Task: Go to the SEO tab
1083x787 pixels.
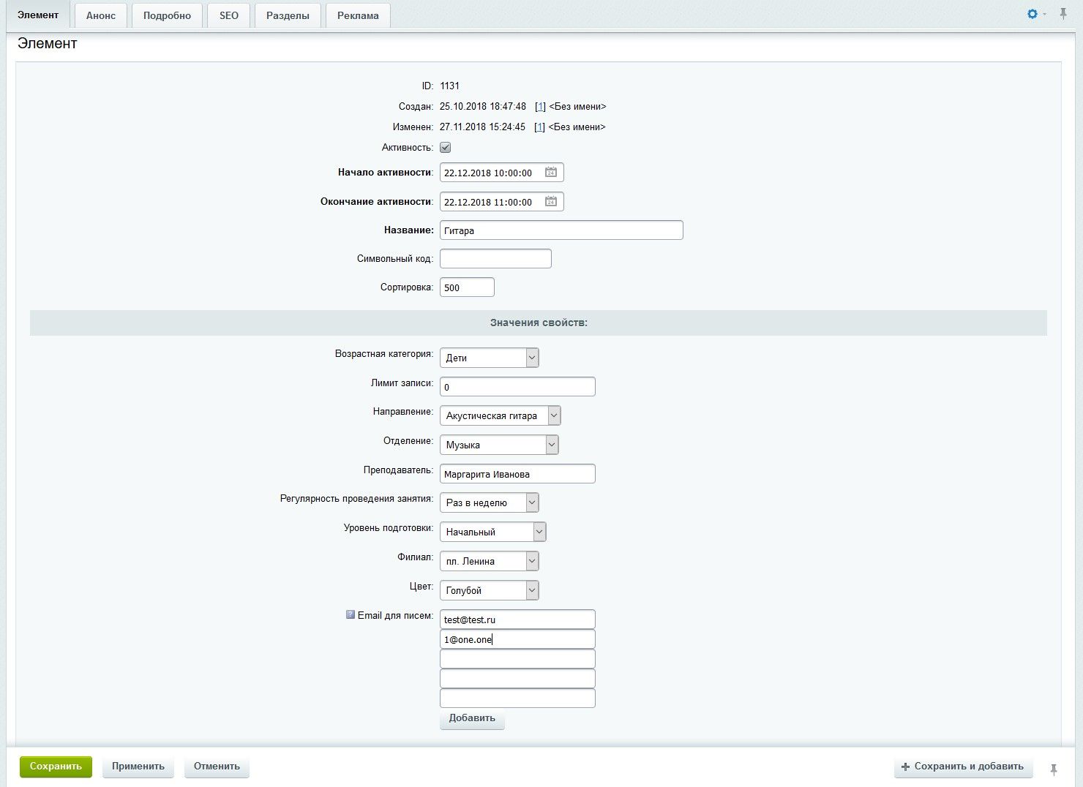Action: tap(229, 15)
